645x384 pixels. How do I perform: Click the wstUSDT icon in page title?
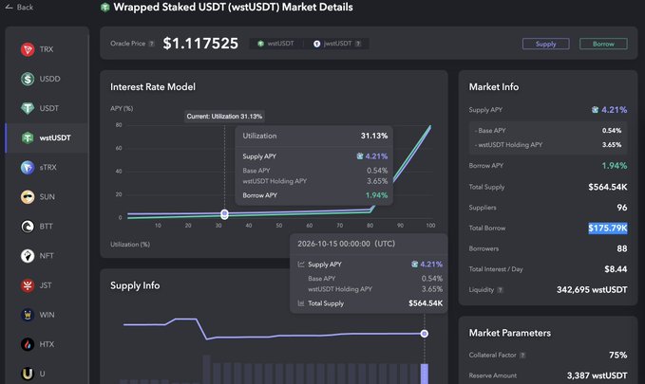coord(105,8)
